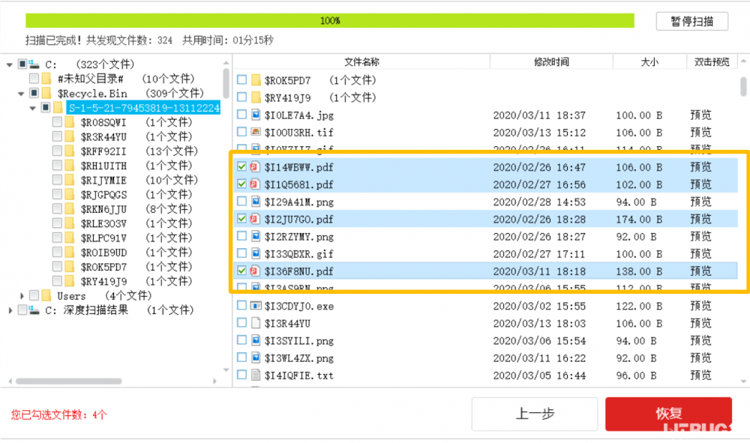Collapse the S-1-5-21 folder node
Screen dimensions: 750x443
[x=32, y=108]
